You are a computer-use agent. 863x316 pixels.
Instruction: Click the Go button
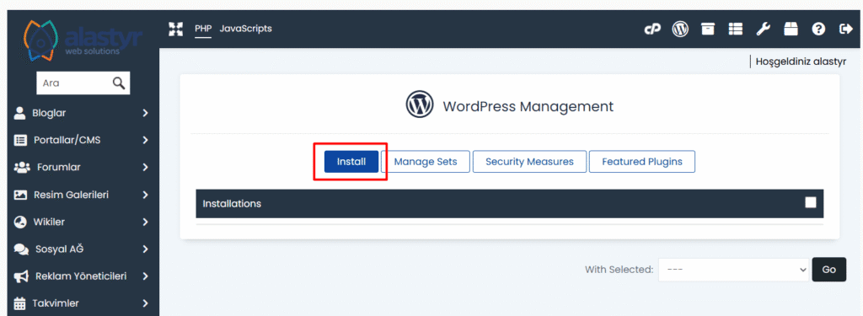click(829, 270)
